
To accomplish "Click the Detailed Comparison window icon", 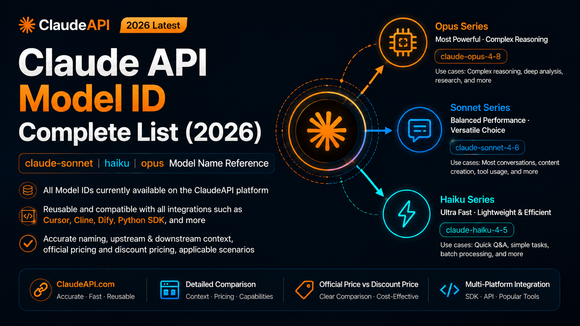I will point(170,290).
